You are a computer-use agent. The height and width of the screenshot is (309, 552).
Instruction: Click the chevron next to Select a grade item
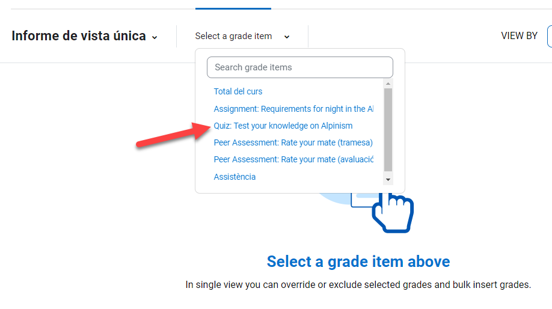click(x=287, y=37)
